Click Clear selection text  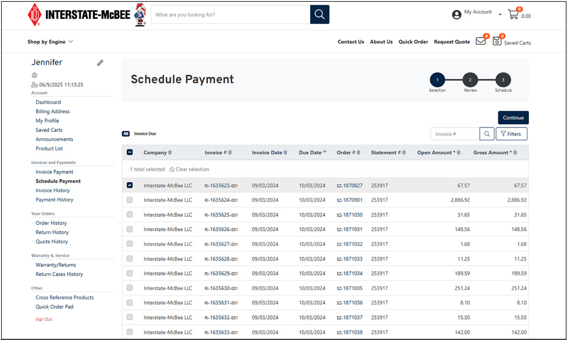tap(192, 169)
